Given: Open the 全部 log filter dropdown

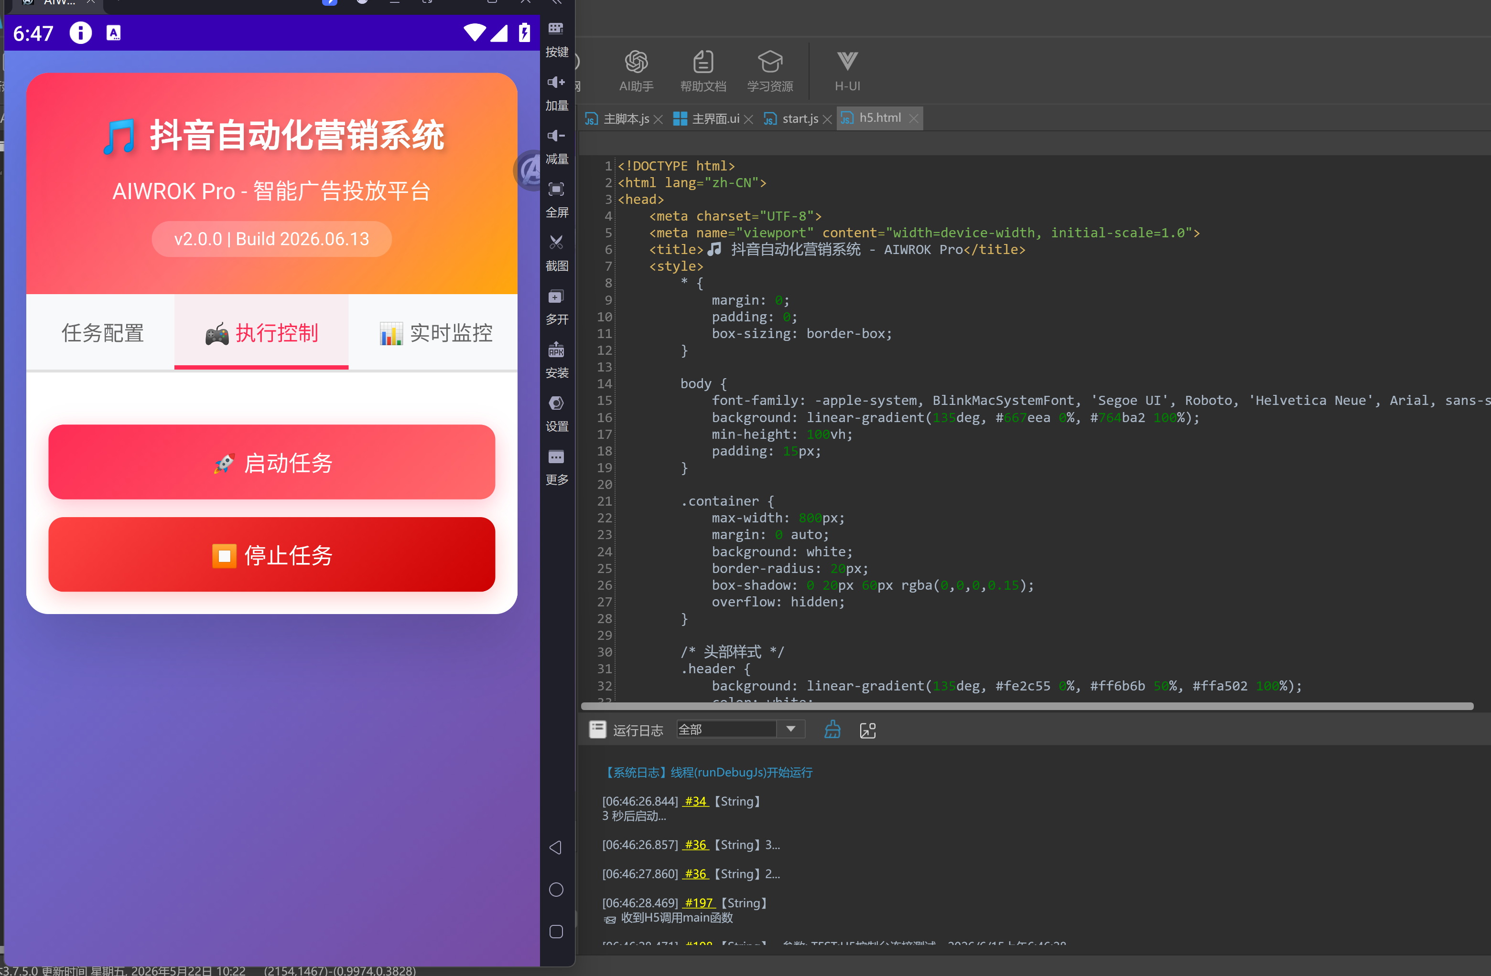Looking at the screenshot, I should click(x=740, y=729).
